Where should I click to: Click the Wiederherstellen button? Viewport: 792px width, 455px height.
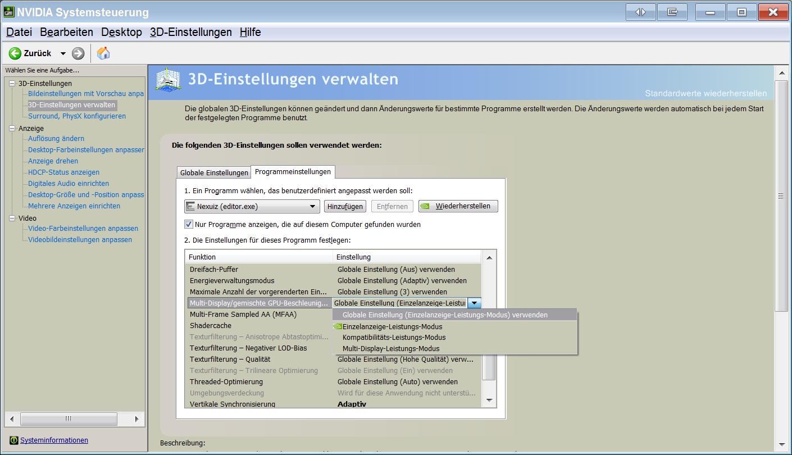pyautogui.click(x=458, y=206)
